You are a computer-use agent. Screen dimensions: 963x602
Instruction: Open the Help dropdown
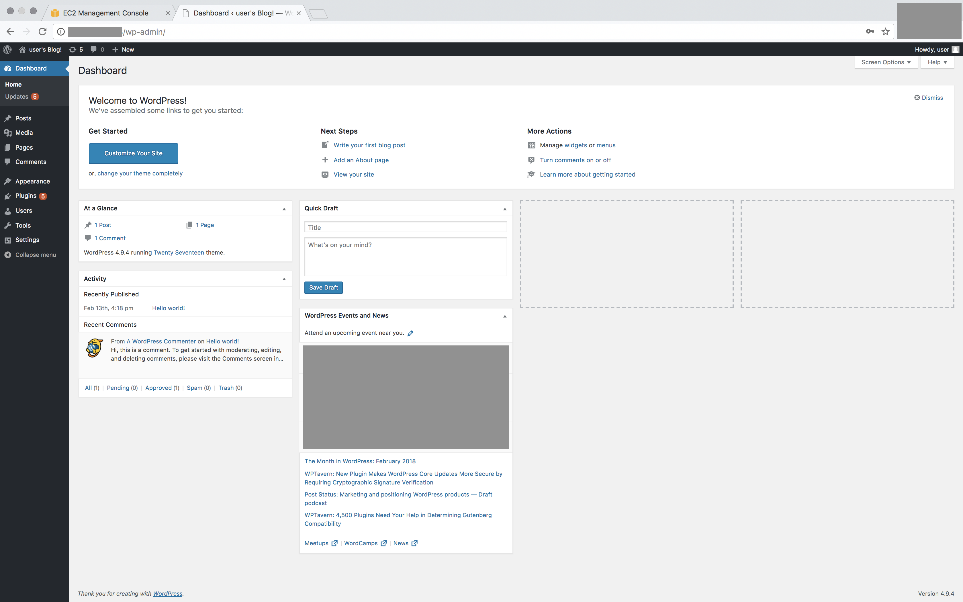[937, 62]
